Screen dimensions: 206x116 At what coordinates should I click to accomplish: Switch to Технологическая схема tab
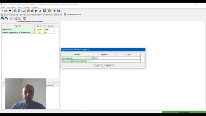pyautogui.click(x=53, y=15)
